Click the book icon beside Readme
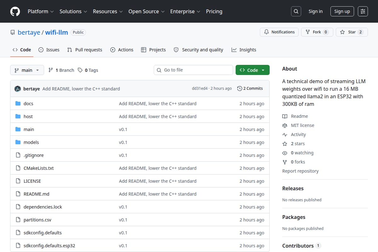Screen dimensions: 378x252 click(285, 116)
